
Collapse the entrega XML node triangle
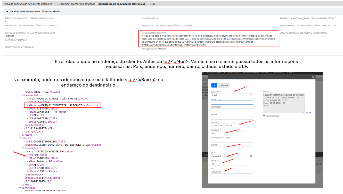(20, 188)
